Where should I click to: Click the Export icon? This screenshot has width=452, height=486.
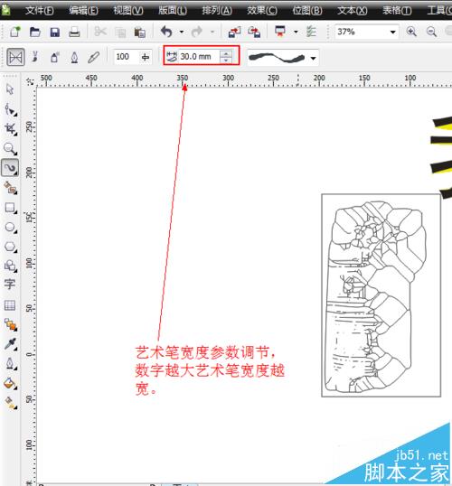(254, 32)
